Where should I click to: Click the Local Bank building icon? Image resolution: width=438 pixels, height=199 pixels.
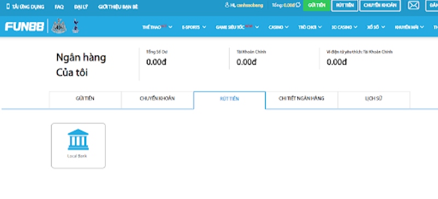coord(78,139)
